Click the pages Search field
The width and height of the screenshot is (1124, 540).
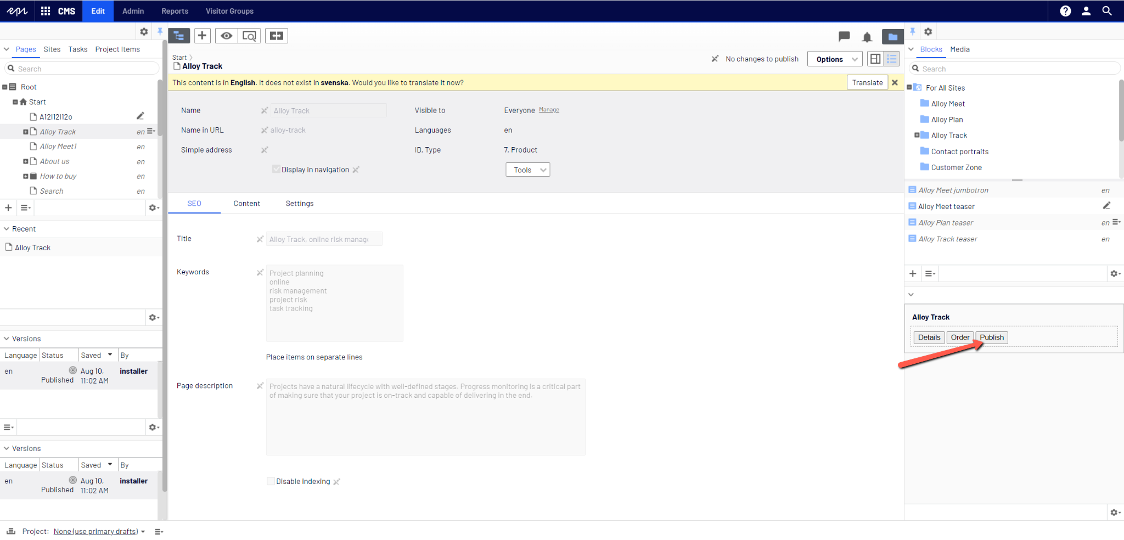click(82, 69)
